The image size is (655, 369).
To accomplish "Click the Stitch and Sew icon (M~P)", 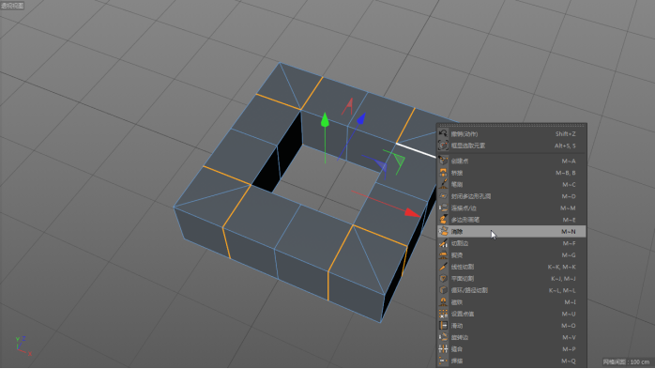I will tap(443, 348).
